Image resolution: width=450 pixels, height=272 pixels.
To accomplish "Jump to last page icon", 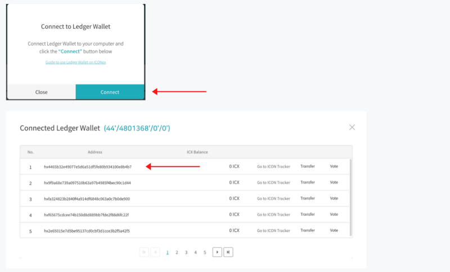I will click(228, 252).
